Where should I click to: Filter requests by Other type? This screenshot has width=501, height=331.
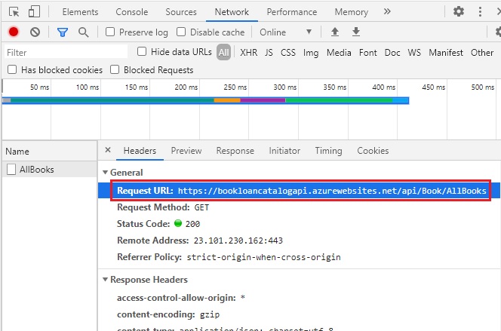tap(482, 53)
